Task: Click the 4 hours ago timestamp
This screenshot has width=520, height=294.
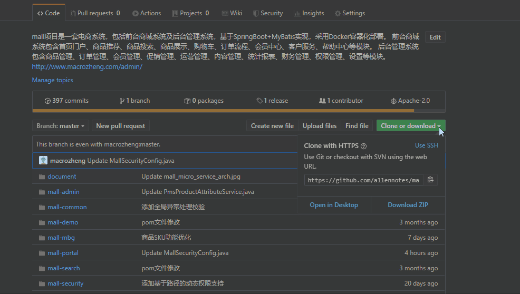Action: coord(421,253)
